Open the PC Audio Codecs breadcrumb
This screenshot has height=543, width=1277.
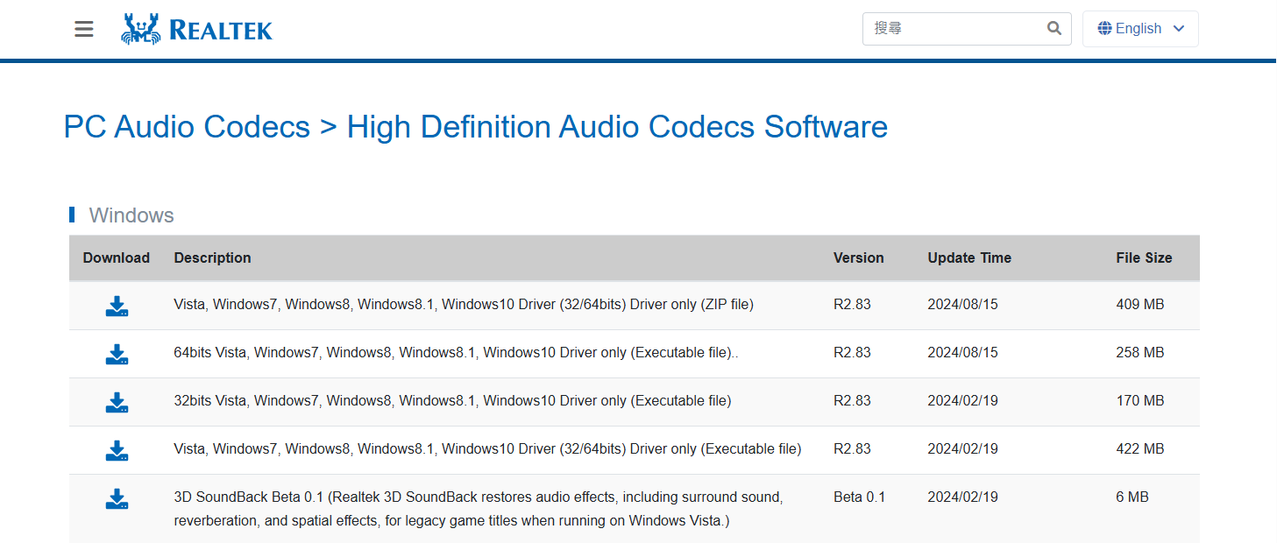coord(187,127)
